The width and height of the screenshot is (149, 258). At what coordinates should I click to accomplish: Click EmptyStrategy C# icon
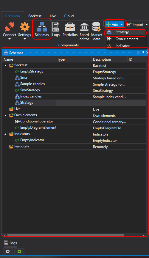[x=17, y=72]
